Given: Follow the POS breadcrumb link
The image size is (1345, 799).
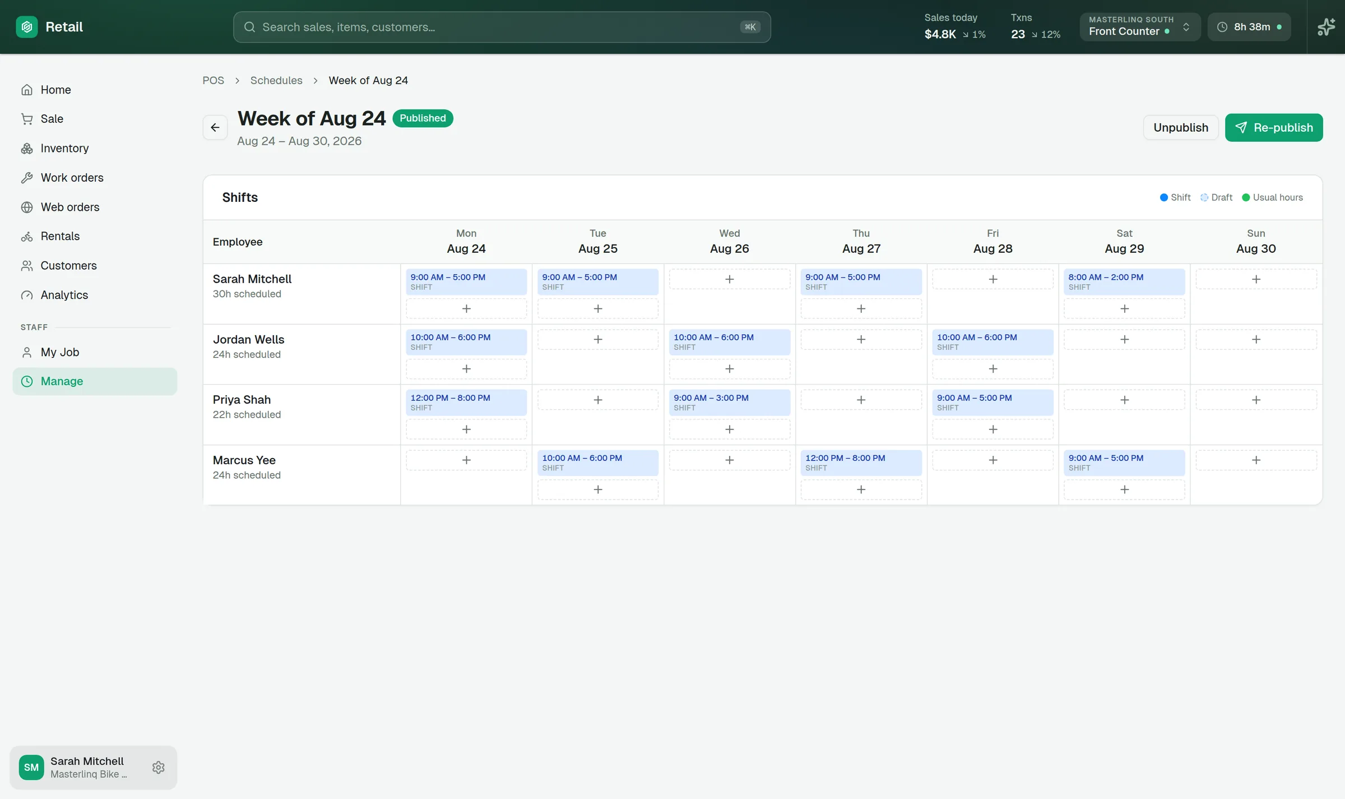Looking at the screenshot, I should pyautogui.click(x=213, y=81).
